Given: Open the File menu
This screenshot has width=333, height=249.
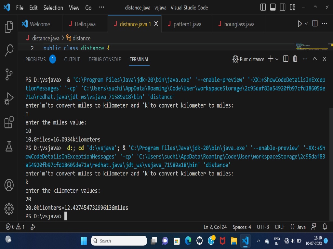Looking at the screenshot, I should (20, 8).
